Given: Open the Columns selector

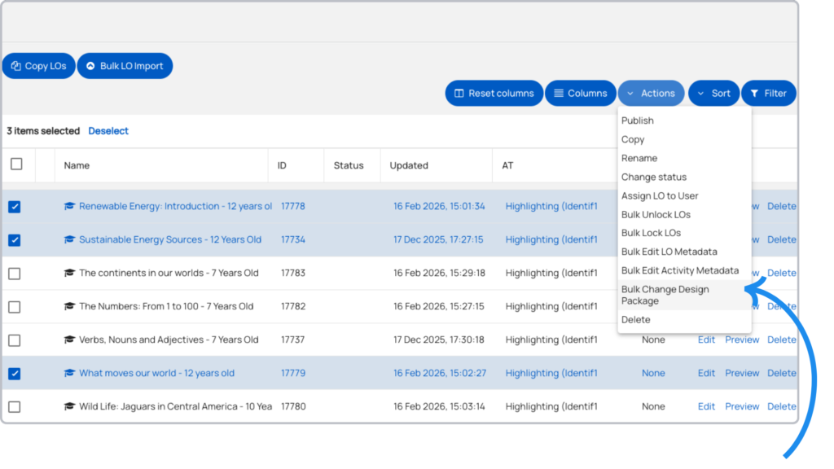Looking at the screenshot, I should point(580,94).
